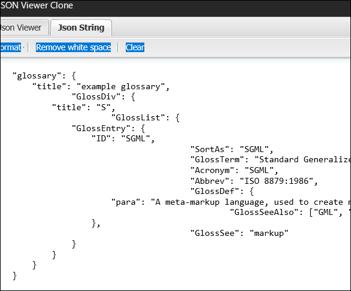Click the "GlossSeeAlso" line
The width and height of the screenshot is (351, 291).
(x=291, y=212)
